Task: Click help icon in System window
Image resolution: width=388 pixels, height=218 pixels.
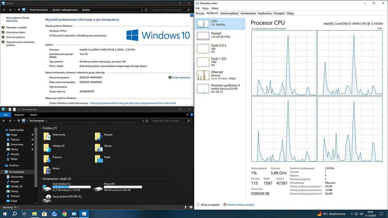Action: [192, 15]
